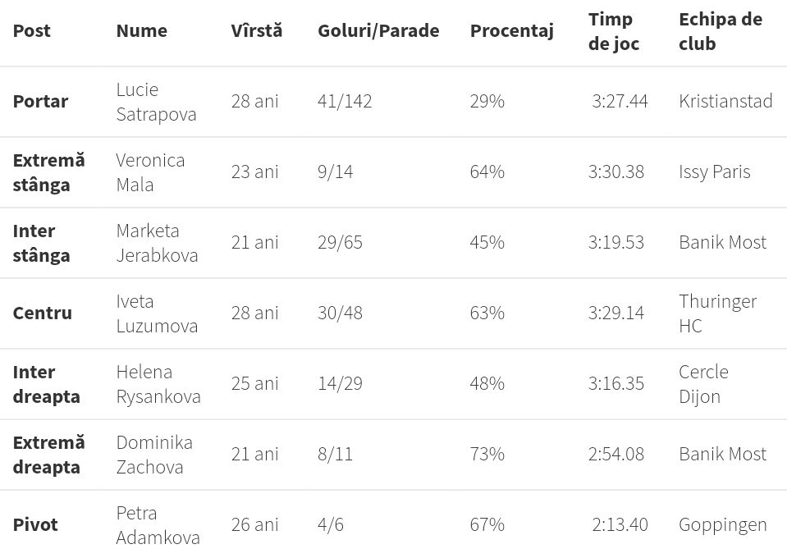Click the Goluri/Parade column header
The height and width of the screenshot is (558, 787).
[x=378, y=31]
